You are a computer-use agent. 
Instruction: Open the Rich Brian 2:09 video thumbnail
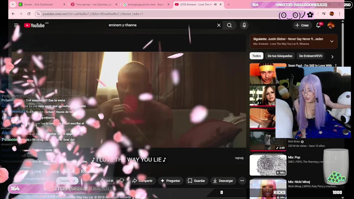click(268, 141)
